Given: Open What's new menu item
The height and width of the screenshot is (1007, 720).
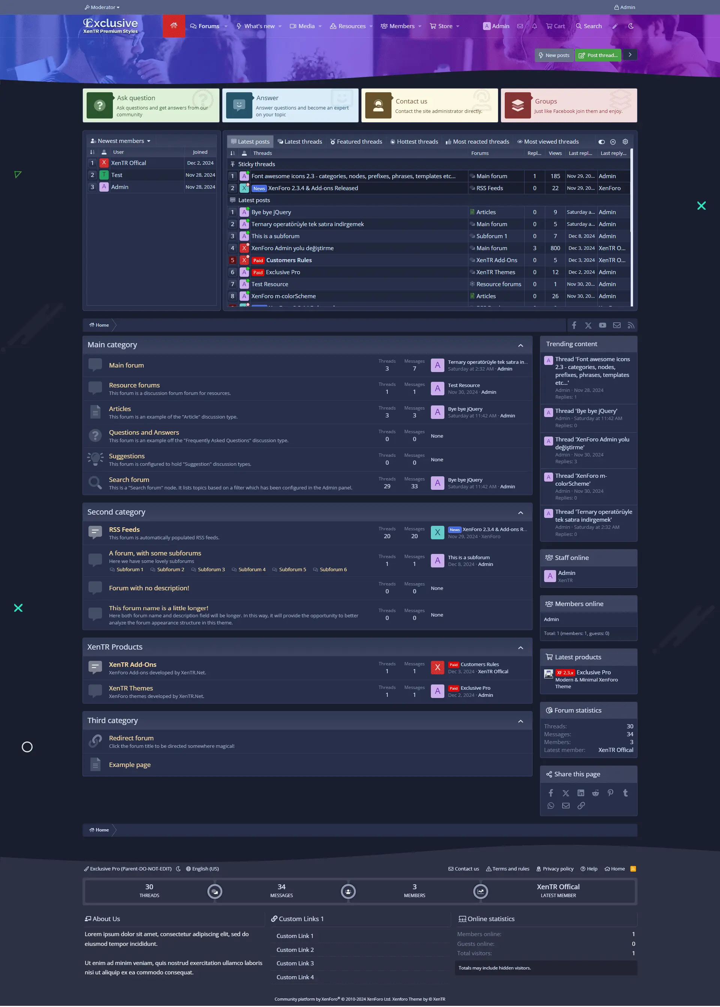Looking at the screenshot, I should coord(256,26).
